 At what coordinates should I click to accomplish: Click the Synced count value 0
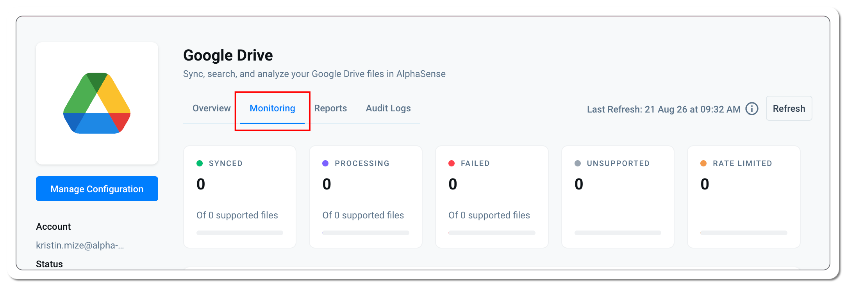(x=201, y=184)
